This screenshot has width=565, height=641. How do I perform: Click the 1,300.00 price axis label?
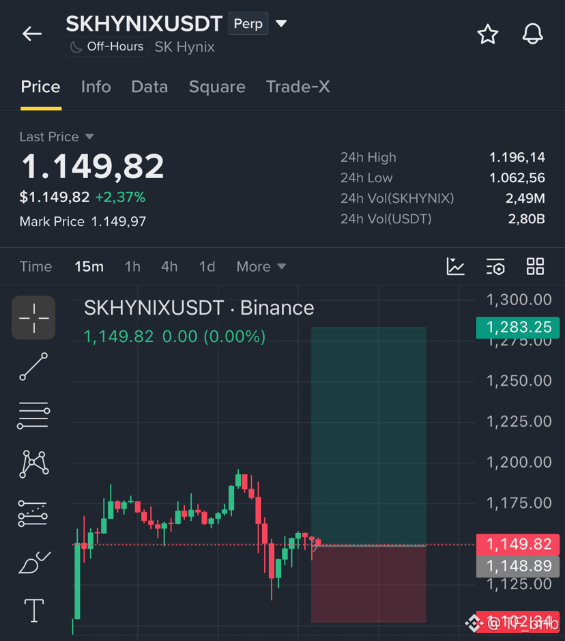point(519,300)
